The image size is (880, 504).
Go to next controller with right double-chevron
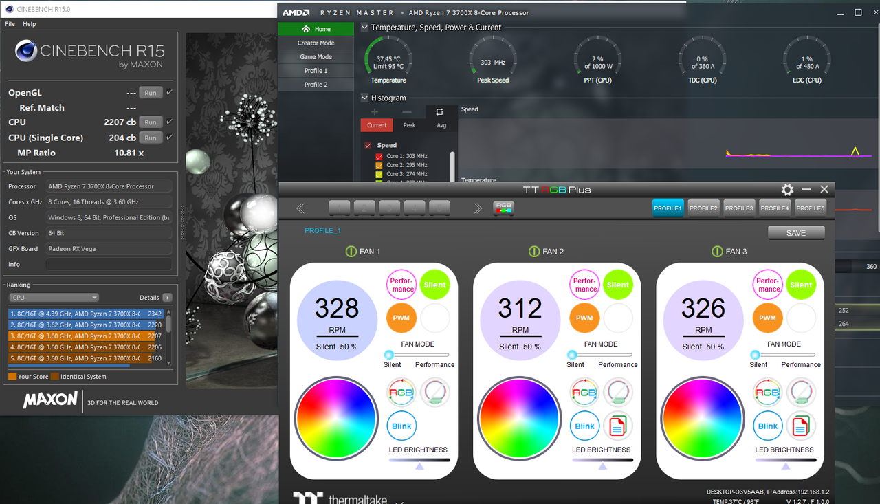pyautogui.click(x=477, y=208)
